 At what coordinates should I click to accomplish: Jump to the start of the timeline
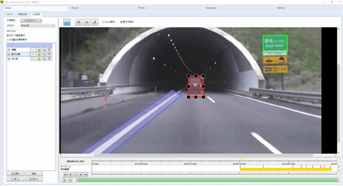66,175
